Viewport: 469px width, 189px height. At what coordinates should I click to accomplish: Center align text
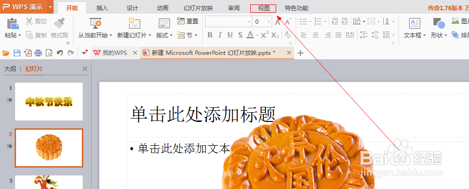316,35
